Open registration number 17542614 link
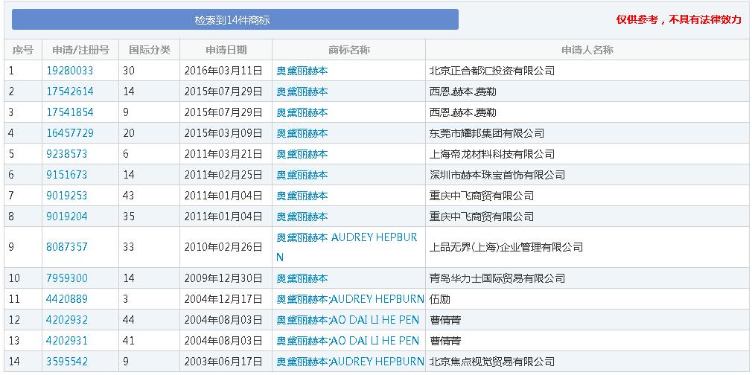752x375 pixels. [x=70, y=92]
